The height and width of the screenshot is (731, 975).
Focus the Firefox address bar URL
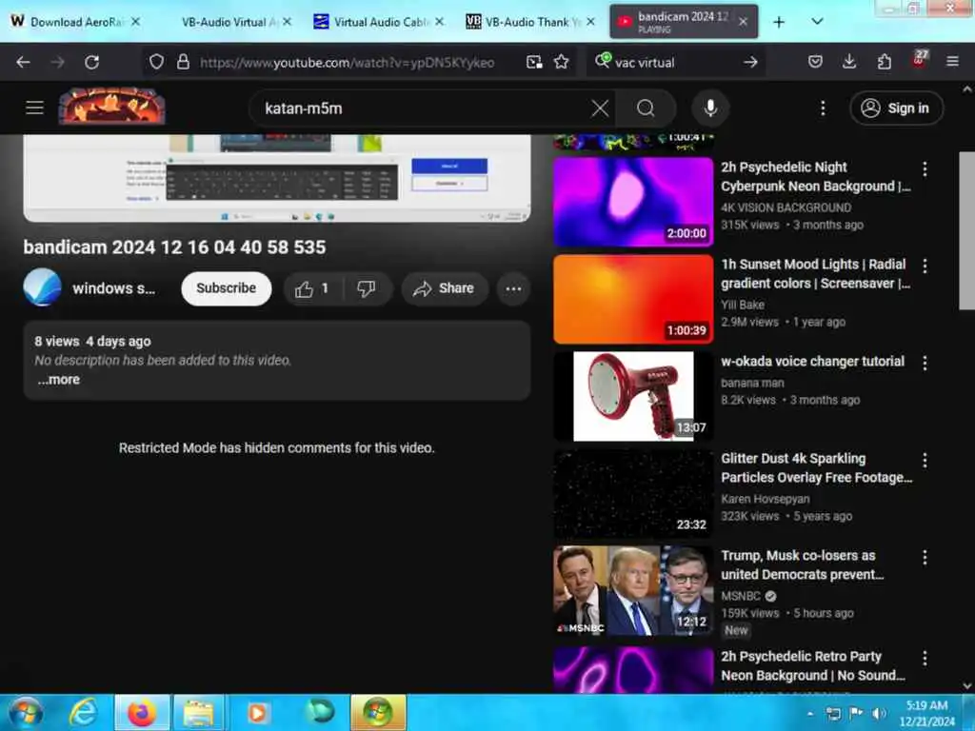347,62
